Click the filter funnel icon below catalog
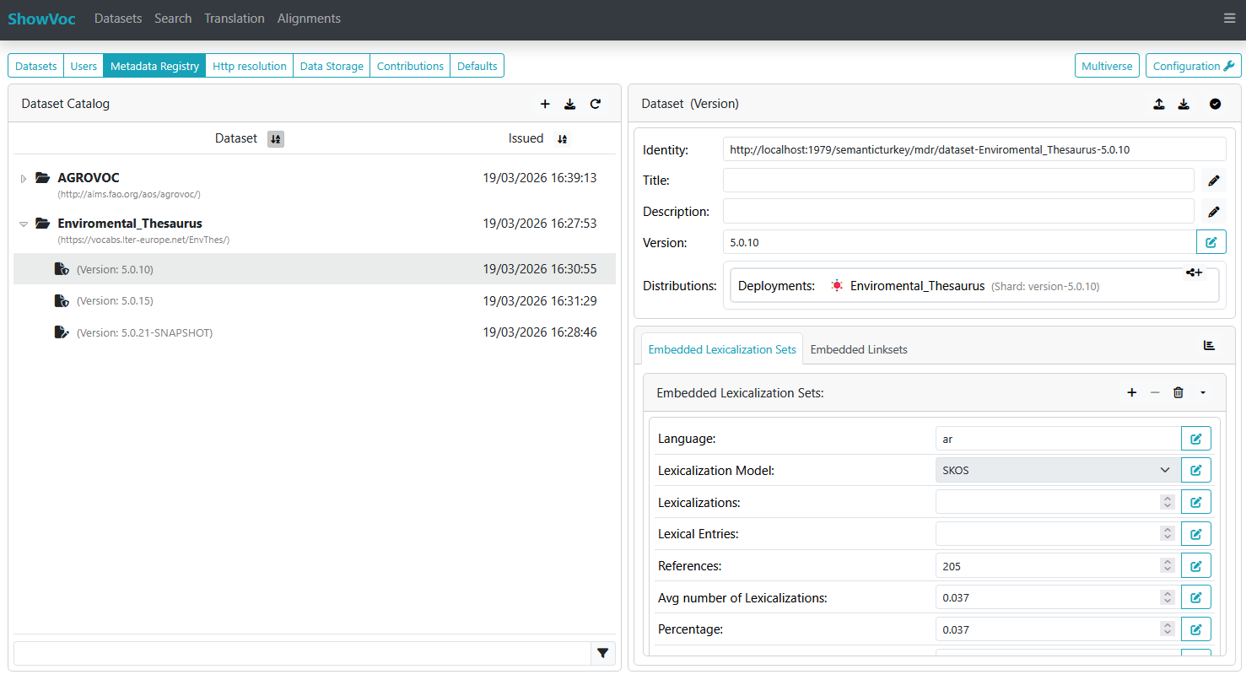 pos(603,653)
